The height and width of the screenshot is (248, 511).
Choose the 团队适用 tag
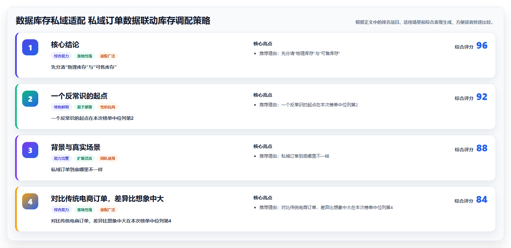[108, 159]
